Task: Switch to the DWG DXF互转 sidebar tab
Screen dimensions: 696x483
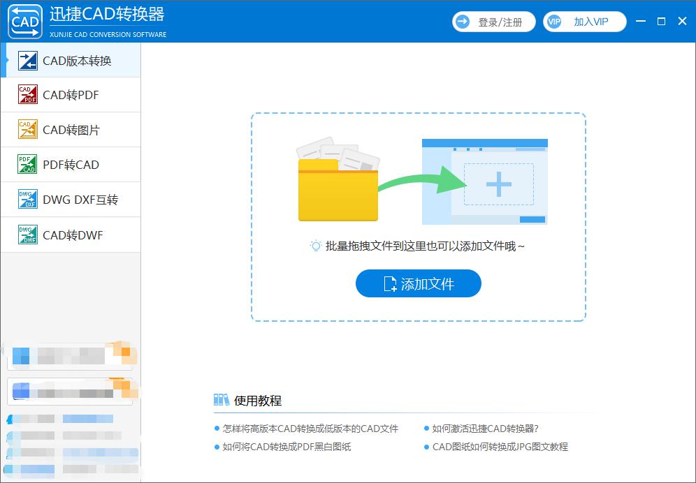Action: click(x=70, y=199)
